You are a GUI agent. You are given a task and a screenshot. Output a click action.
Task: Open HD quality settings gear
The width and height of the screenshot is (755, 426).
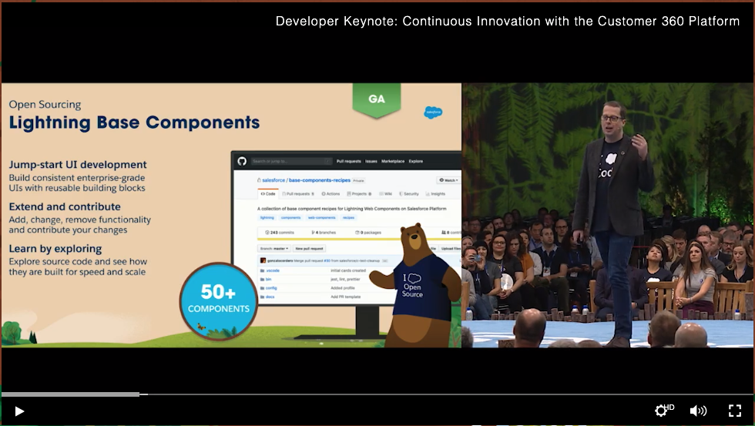click(664, 410)
